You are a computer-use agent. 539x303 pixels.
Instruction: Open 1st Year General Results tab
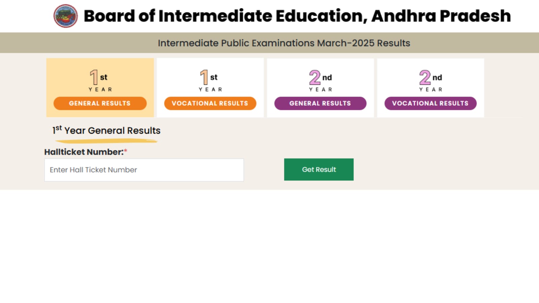click(x=100, y=103)
